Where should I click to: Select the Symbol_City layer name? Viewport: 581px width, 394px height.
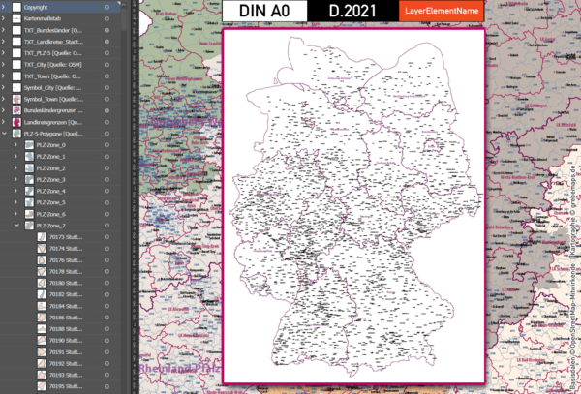[52, 88]
